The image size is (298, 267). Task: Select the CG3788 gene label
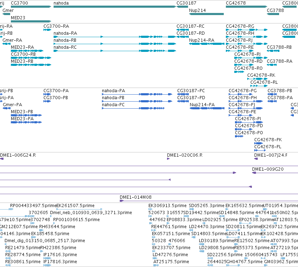275,10
